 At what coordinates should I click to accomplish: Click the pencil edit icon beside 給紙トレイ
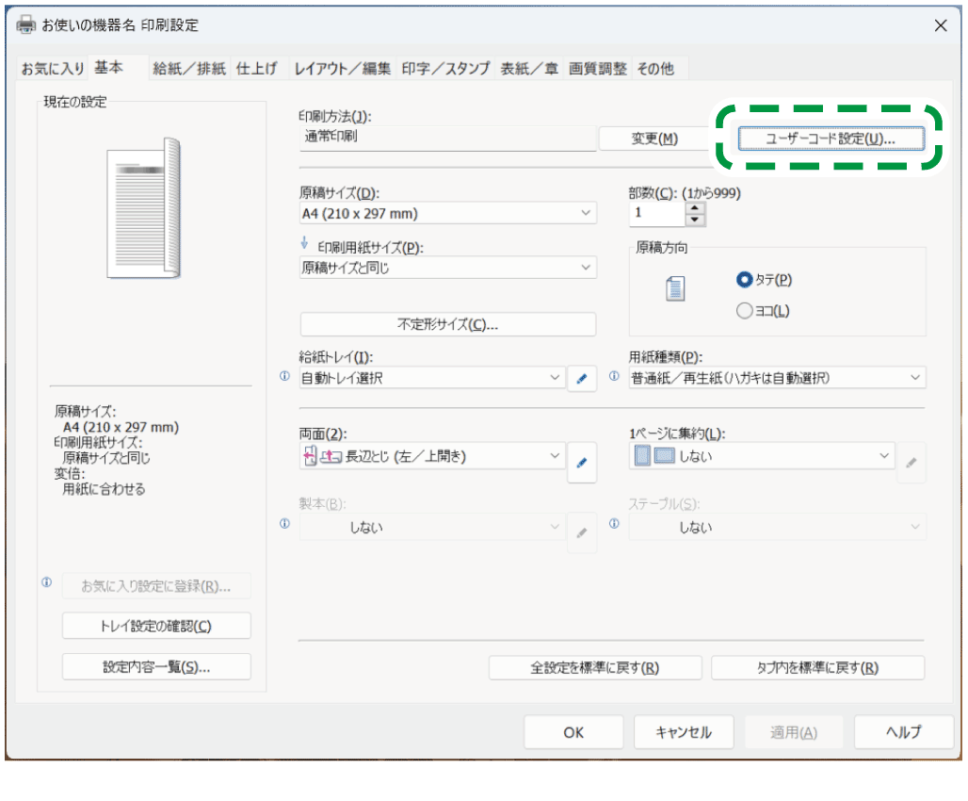pyautogui.click(x=582, y=379)
